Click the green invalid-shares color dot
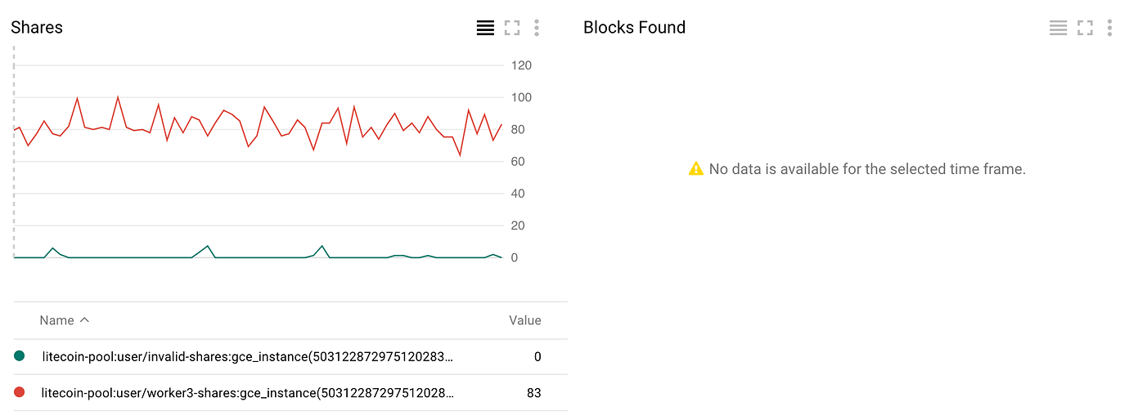Viewport: 1129px width, 420px height. [x=20, y=356]
